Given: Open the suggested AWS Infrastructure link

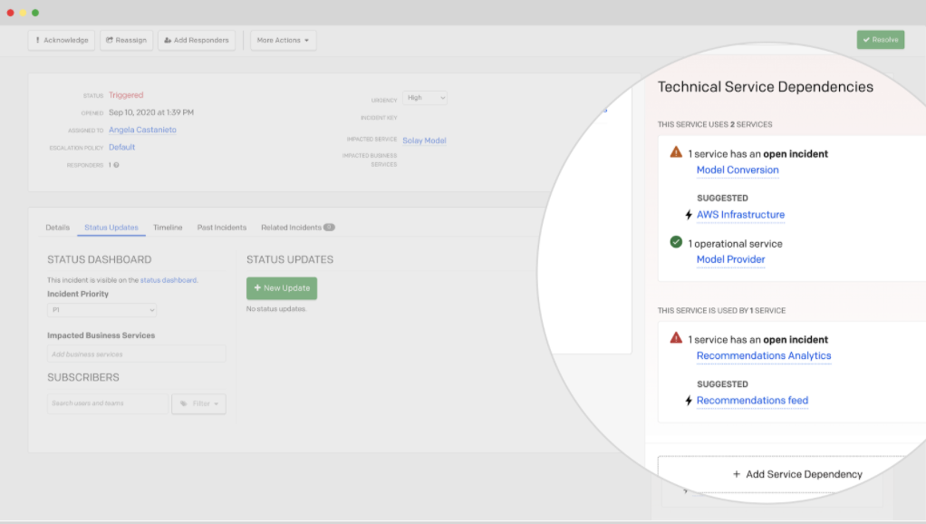Looking at the screenshot, I should [x=740, y=215].
